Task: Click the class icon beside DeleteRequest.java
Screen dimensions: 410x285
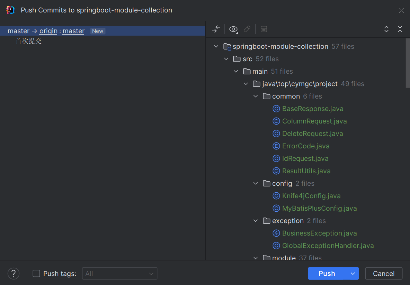Action: [276, 134]
